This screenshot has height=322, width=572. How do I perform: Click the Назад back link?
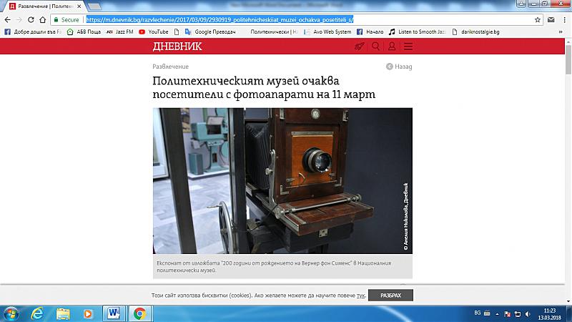(399, 67)
